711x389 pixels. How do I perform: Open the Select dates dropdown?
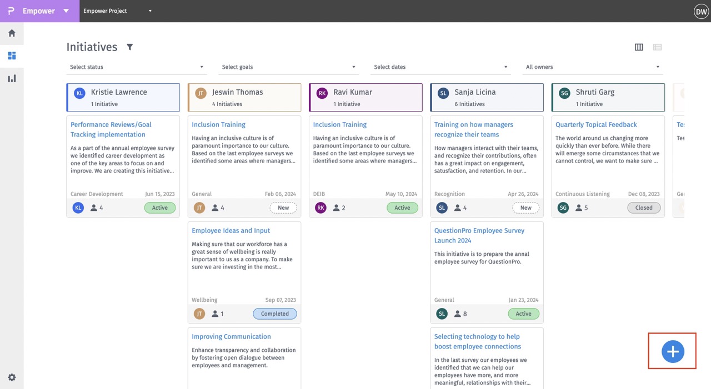click(x=440, y=67)
